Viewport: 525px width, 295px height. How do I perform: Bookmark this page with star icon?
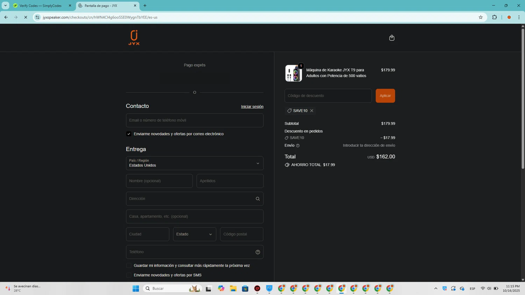pos(481,17)
